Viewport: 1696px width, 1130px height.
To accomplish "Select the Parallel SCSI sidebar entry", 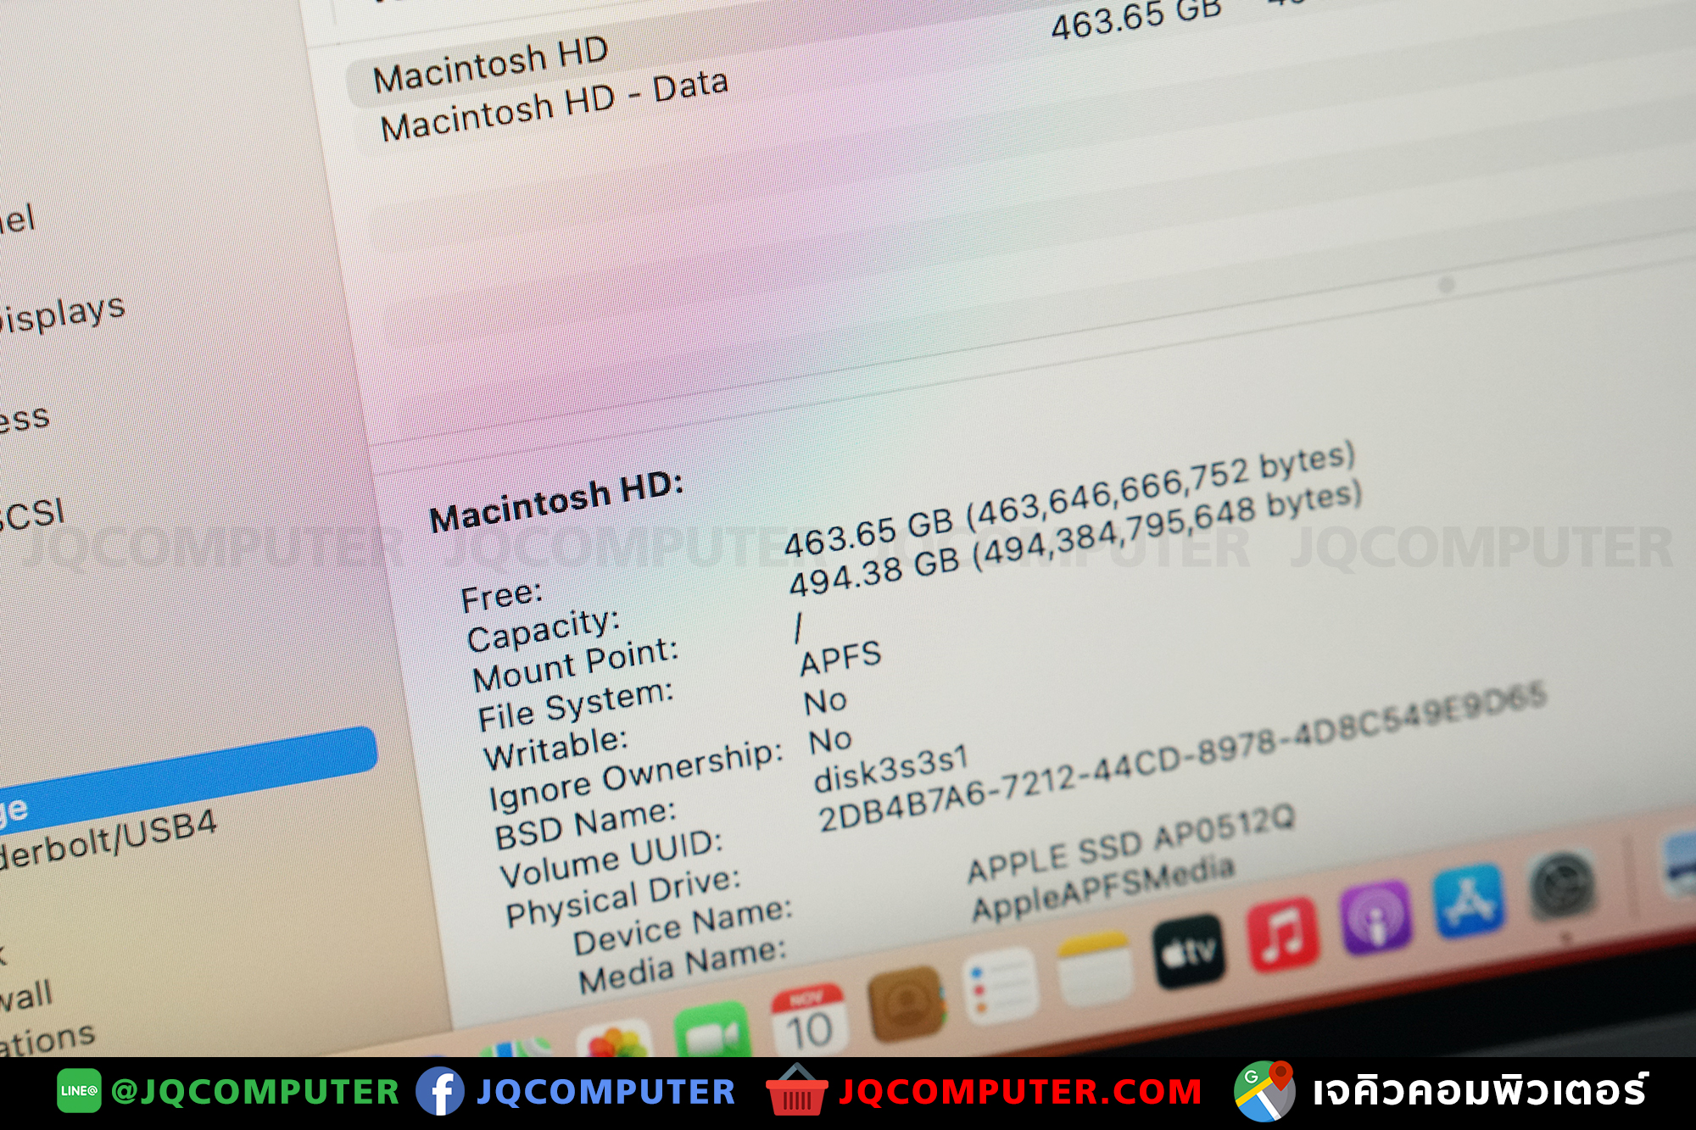I will (32, 515).
